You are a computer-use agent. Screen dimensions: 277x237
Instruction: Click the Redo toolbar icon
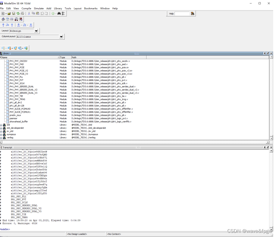point(46,13)
